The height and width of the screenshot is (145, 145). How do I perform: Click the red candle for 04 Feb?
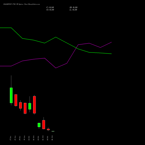point(44,125)
